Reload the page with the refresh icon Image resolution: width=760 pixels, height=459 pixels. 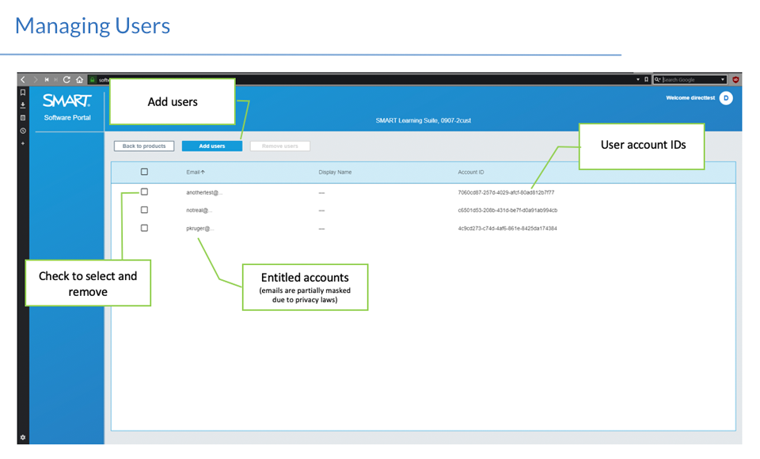pyautogui.click(x=66, y=79)
